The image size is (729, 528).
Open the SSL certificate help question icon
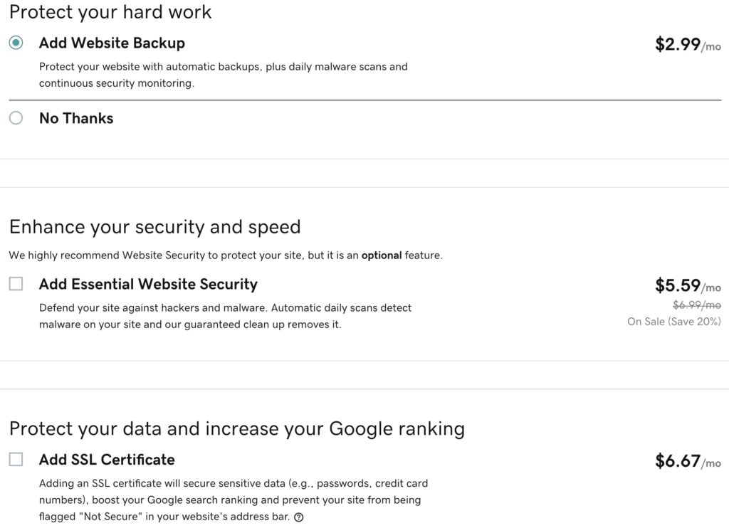[x=299, y=517]
